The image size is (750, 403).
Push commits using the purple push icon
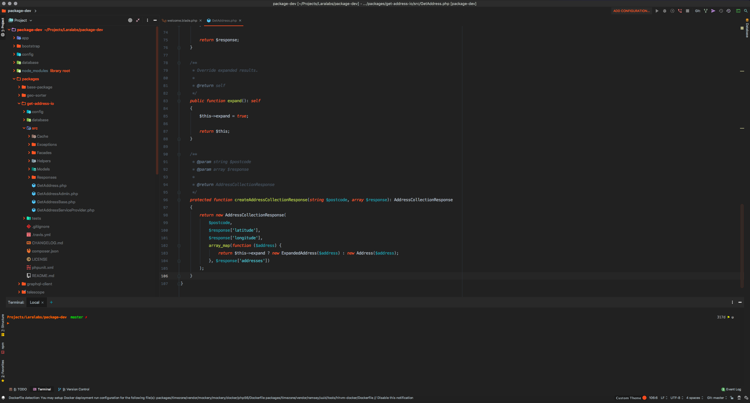coord(713,11)
